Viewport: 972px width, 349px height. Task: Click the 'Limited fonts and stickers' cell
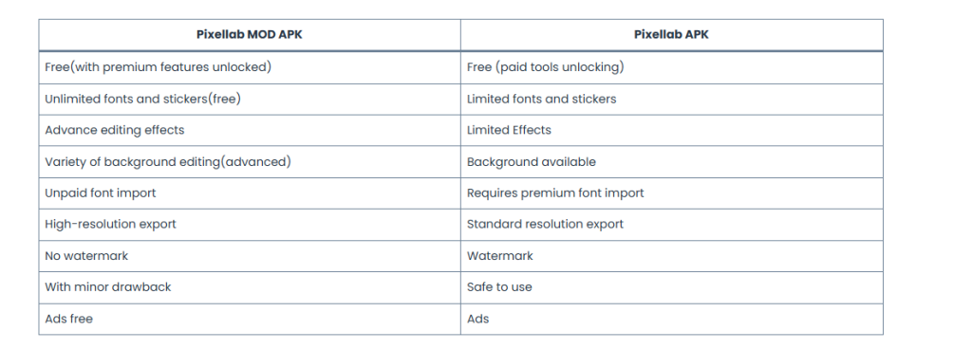(671, 99)
